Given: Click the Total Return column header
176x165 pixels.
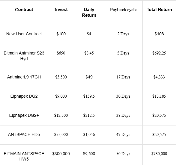Looking at the screenshot, I should point(159,10).
